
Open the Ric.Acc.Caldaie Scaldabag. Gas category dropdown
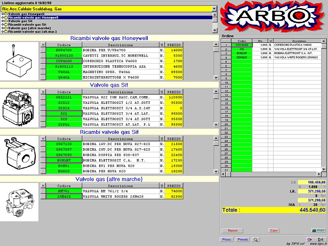214,9
